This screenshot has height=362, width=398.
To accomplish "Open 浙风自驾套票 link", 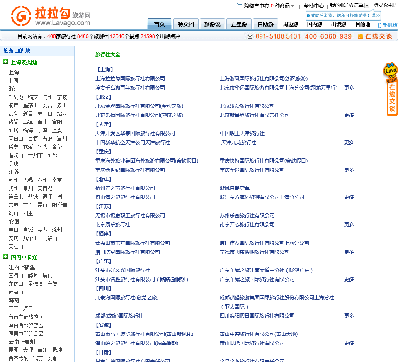I will click(235, 188).
